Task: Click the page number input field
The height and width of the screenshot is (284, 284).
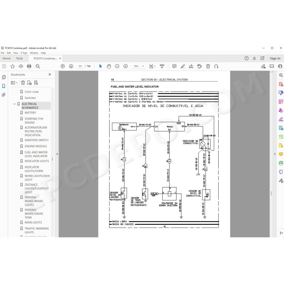Action: coord(80,66)
